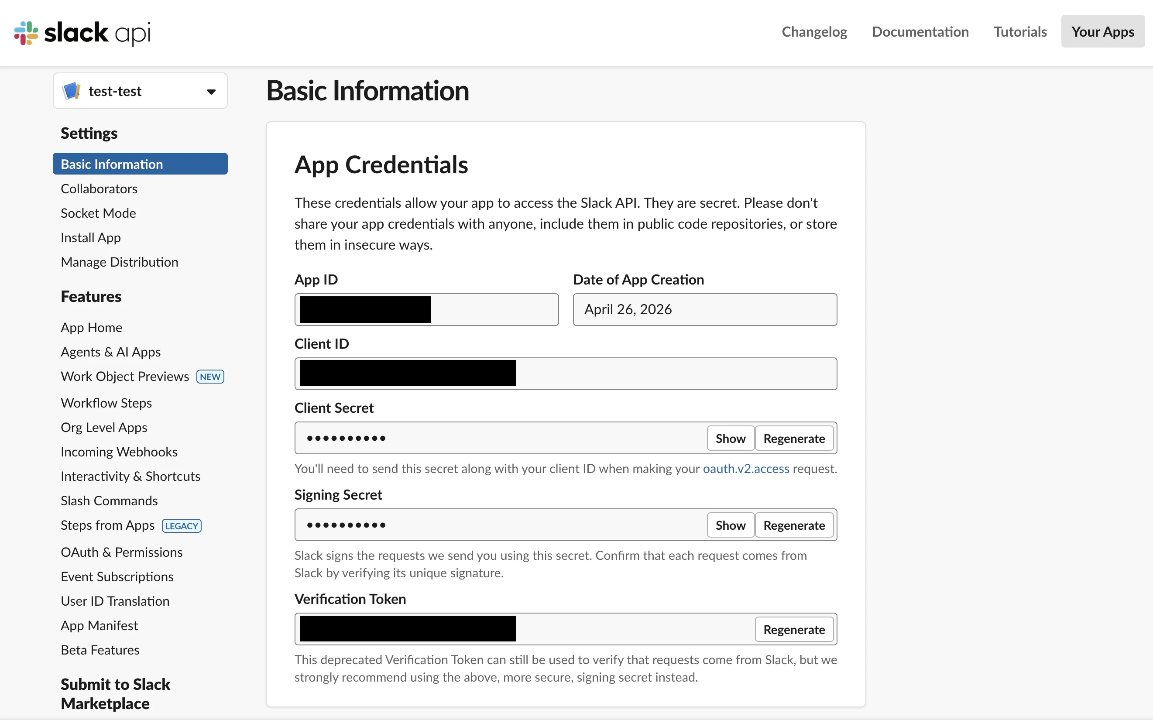Viewport: 1153px width, 720px height.
Task: Go to Interactivity & Shortcuts
Action: (130, 476)
